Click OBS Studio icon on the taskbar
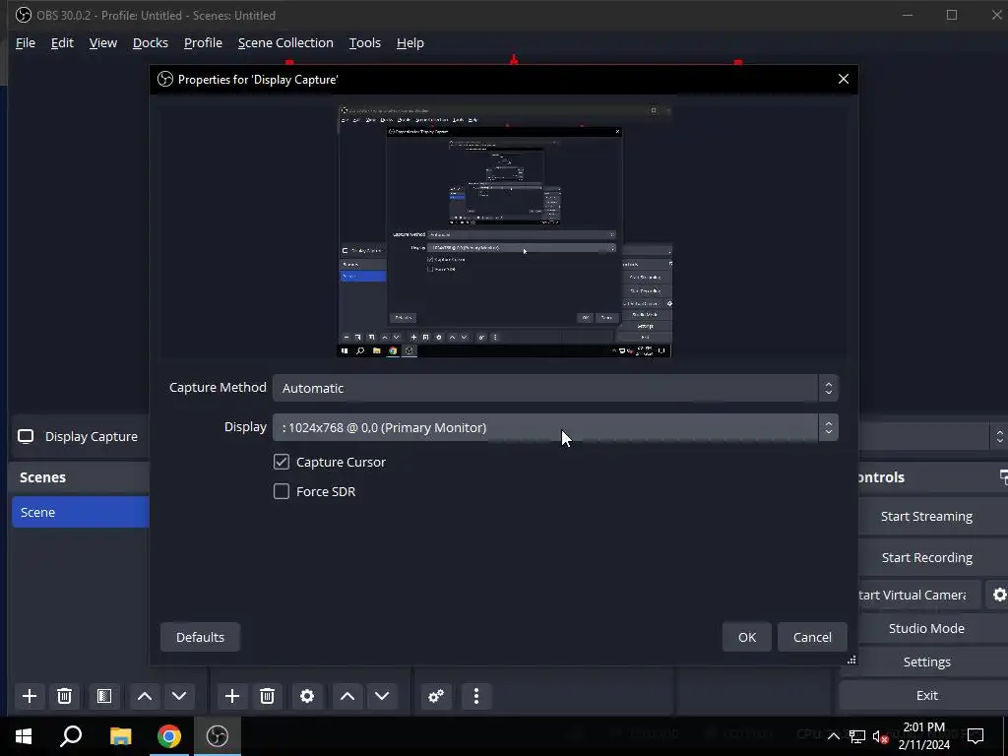This screenshot has width=1008, height=756. point(218,736)
